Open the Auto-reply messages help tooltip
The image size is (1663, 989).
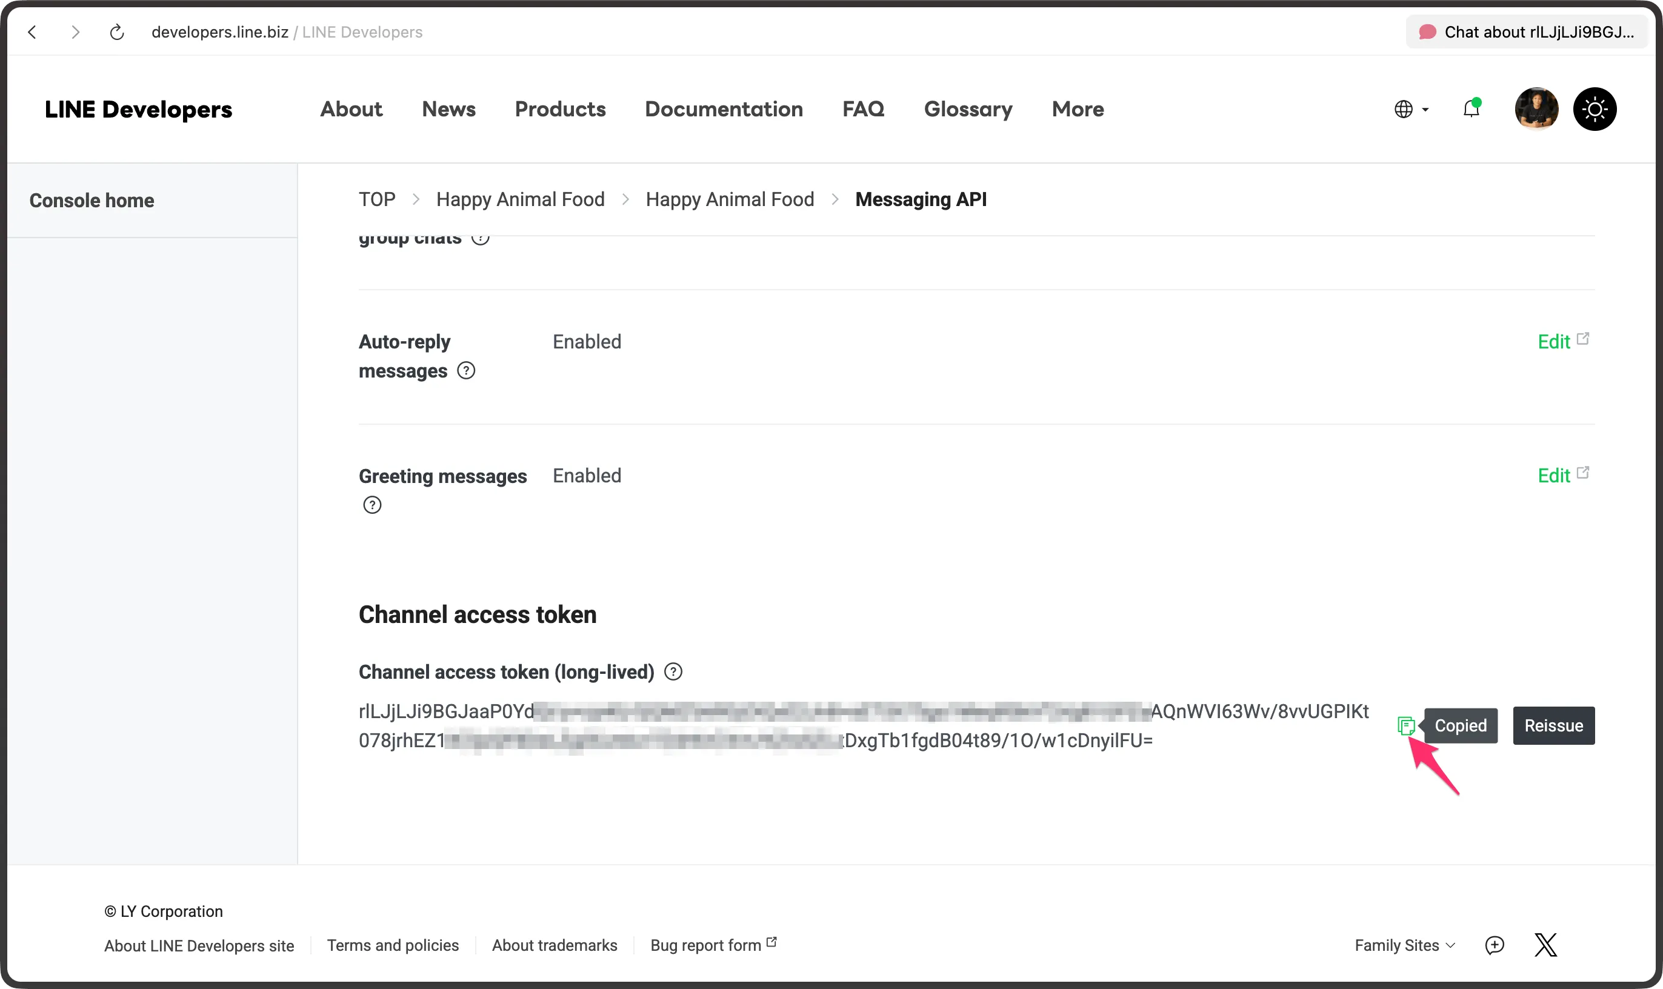click(465, 370)
